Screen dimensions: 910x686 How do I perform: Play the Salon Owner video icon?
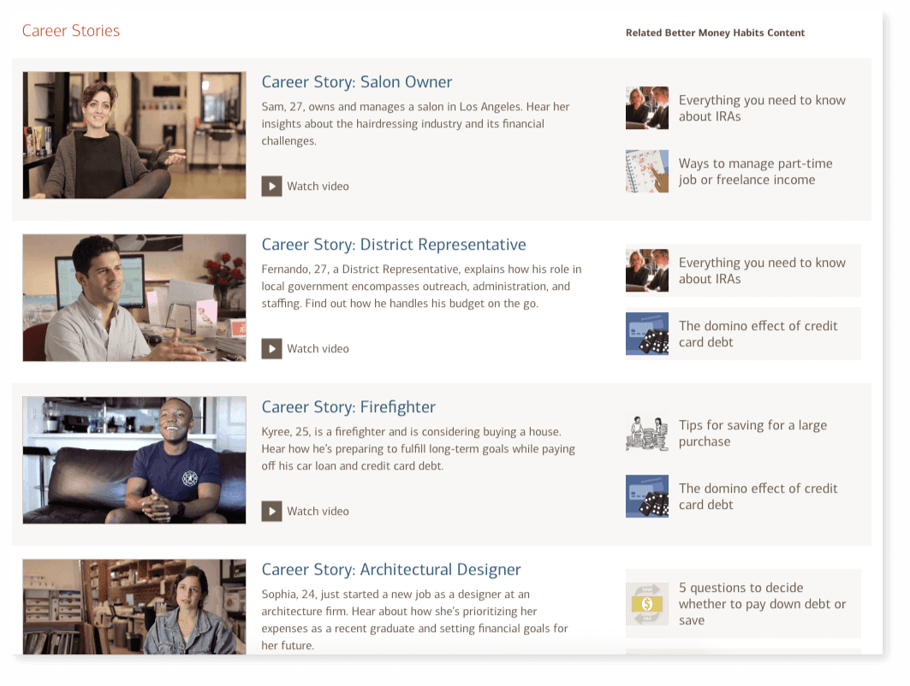click(271, 186)
